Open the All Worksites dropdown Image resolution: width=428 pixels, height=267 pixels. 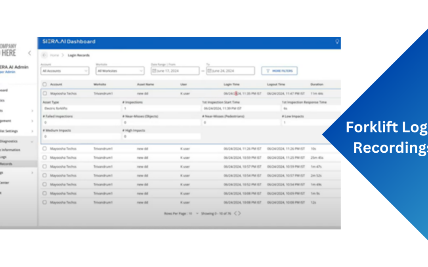point(120,71)
